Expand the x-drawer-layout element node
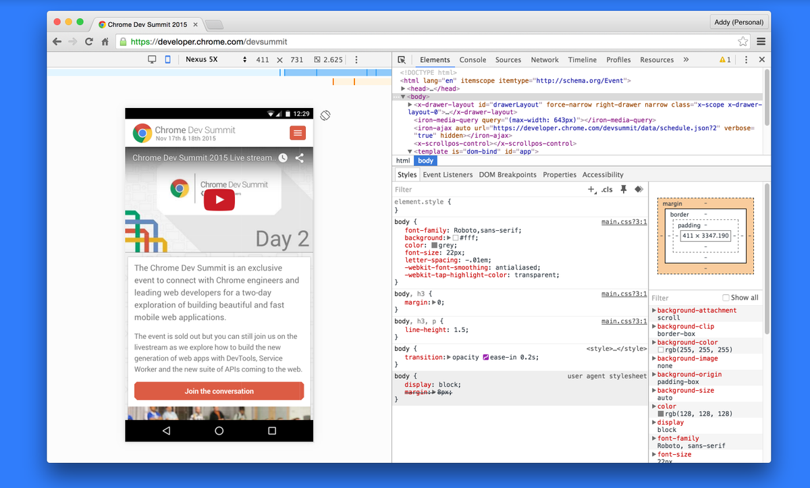This screenshot has width=810, height=488. (410, 105)
